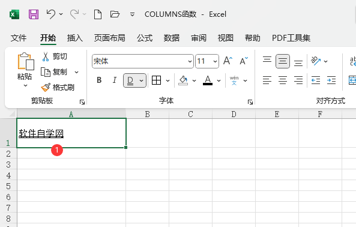Viewport: 356px width, 227px height.
Task: Select column A header
Action: (71, 114)
